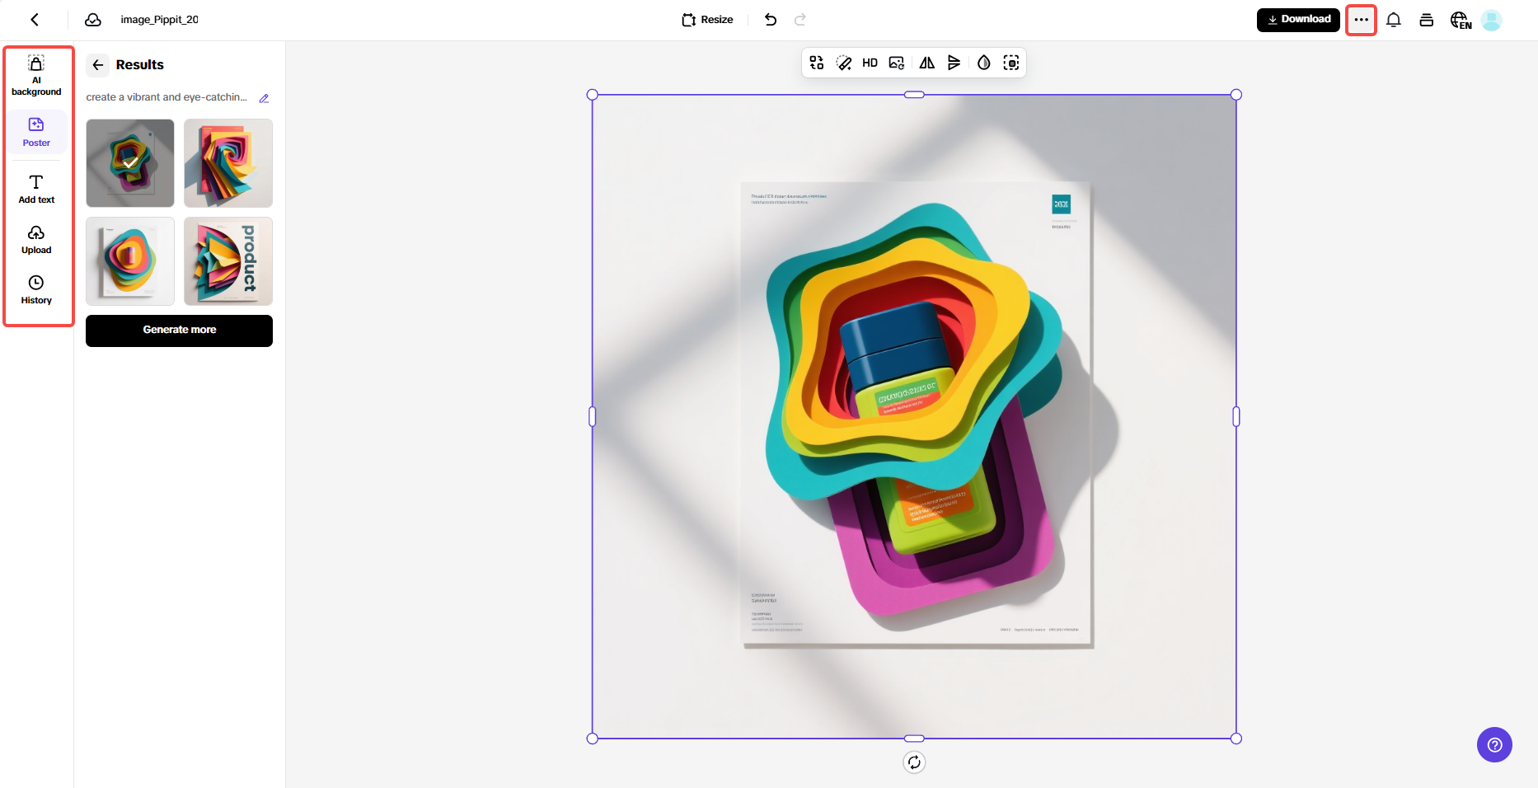Open the more options menu

point(1360,19)
